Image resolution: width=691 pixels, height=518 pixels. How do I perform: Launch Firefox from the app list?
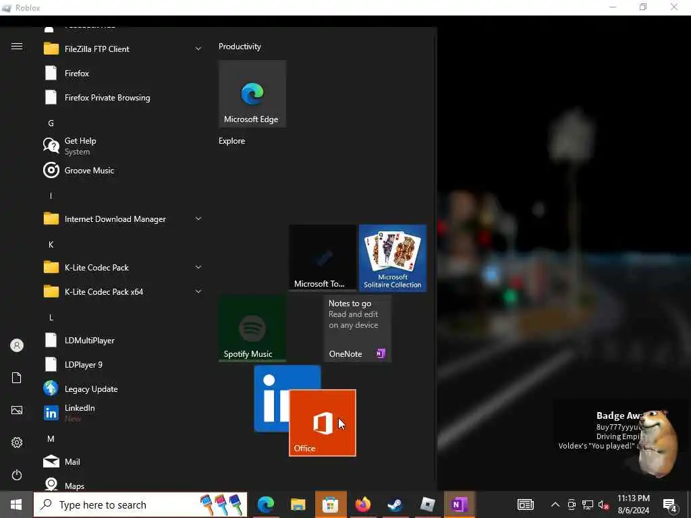(123, 73)
